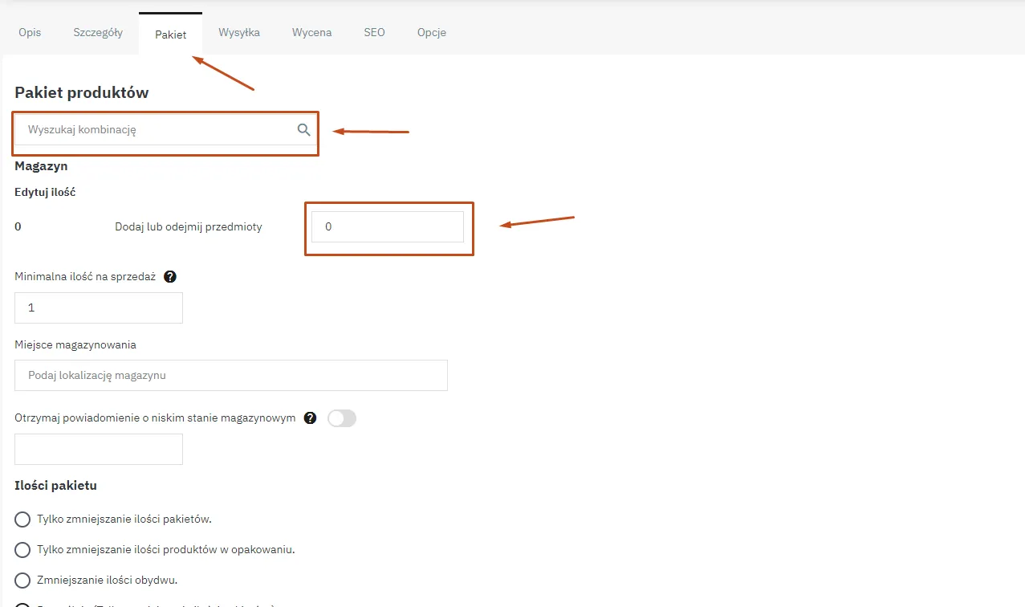This screenshot has height=607, width=1025.
Task: Switch to the Opis tab
Action: [30, 33]
